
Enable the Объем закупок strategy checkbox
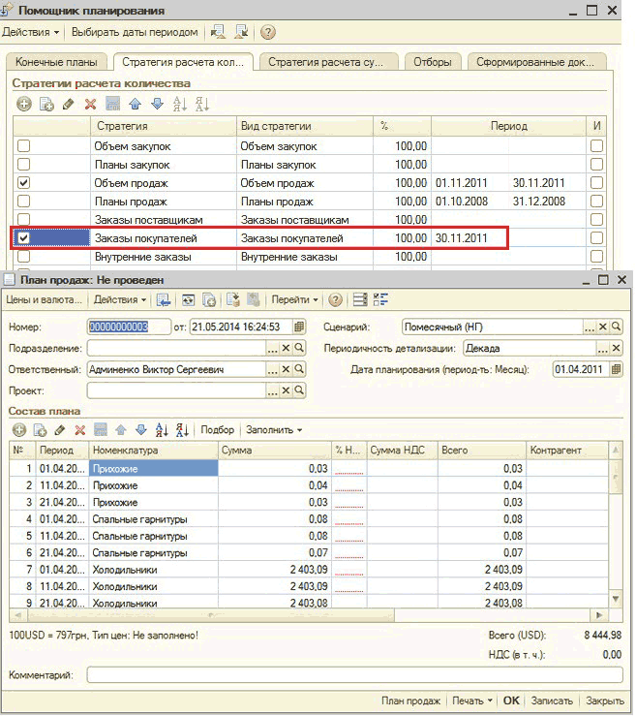coord(24,146)
